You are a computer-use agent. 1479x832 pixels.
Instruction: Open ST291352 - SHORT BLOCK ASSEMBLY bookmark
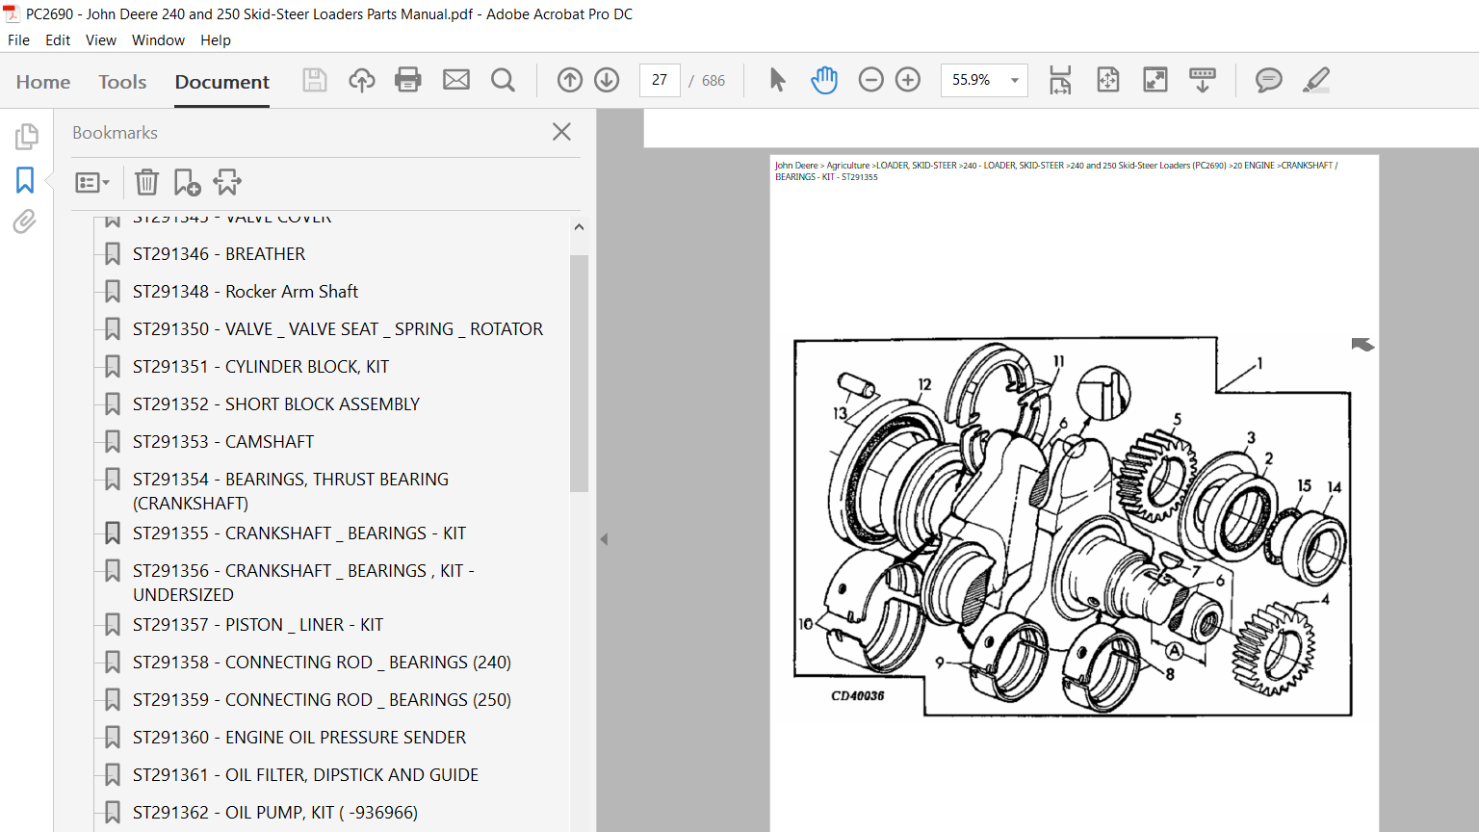coord(276,404)
